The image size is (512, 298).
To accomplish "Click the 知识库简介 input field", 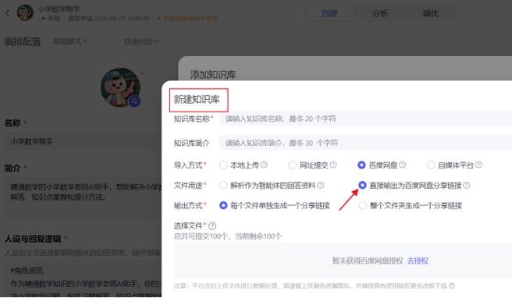I will (x=366, y=143).
